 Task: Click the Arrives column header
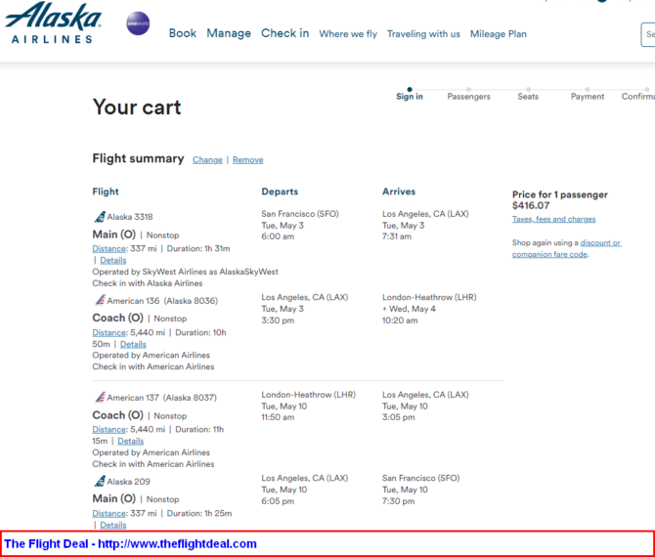coord(399,192)
